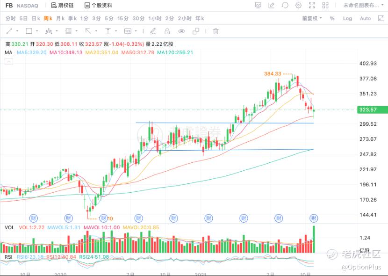
Task: Collapse the MA indicator legend arrow
Action: pyautogui.click(x=9, y=62)
